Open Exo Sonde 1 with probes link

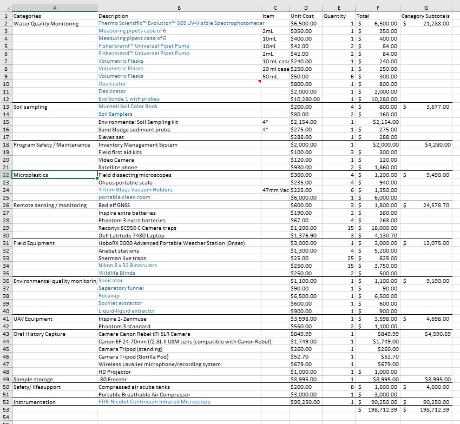(129, 99)
